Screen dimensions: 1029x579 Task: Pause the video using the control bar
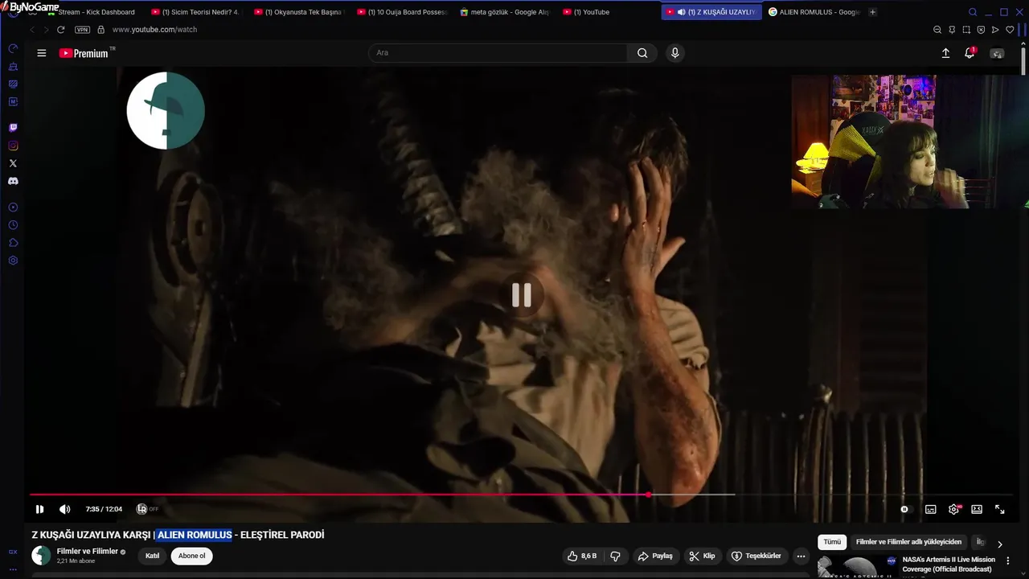(39, 509)
